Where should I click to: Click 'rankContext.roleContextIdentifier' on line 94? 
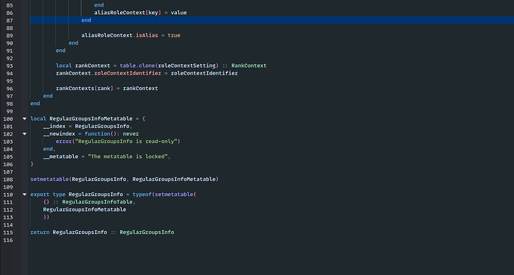(108, 73)
